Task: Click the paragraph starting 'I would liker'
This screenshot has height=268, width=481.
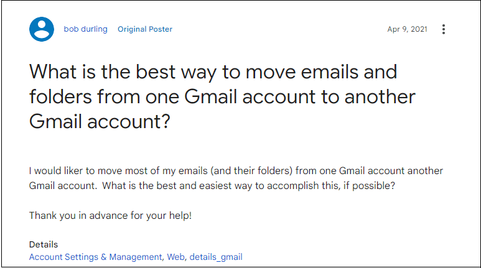Action: [236, 171]
